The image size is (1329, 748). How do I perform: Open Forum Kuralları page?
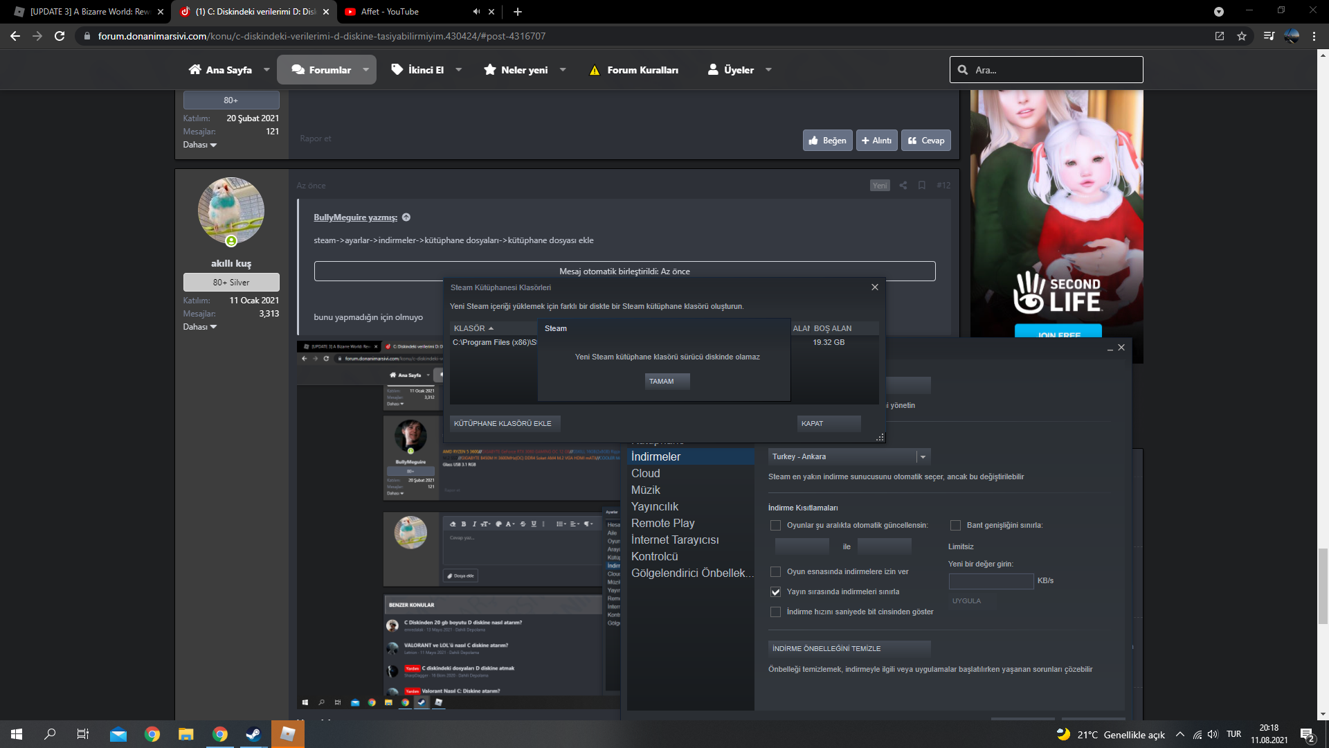(x=634, y=70)
